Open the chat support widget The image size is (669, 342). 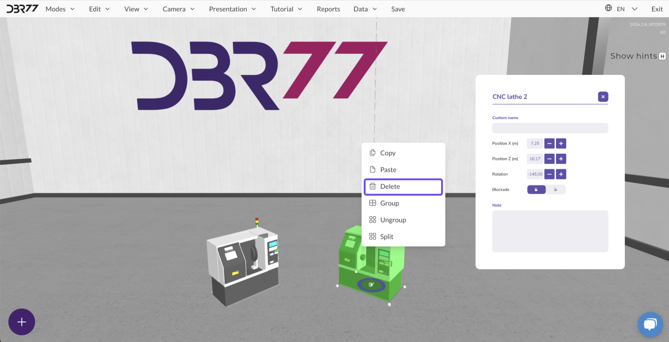pyautogui.click(x=650, y=324)
